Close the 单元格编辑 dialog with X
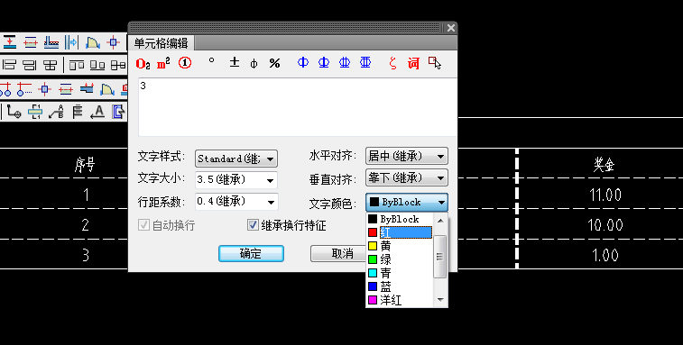 tap(451, 28)
